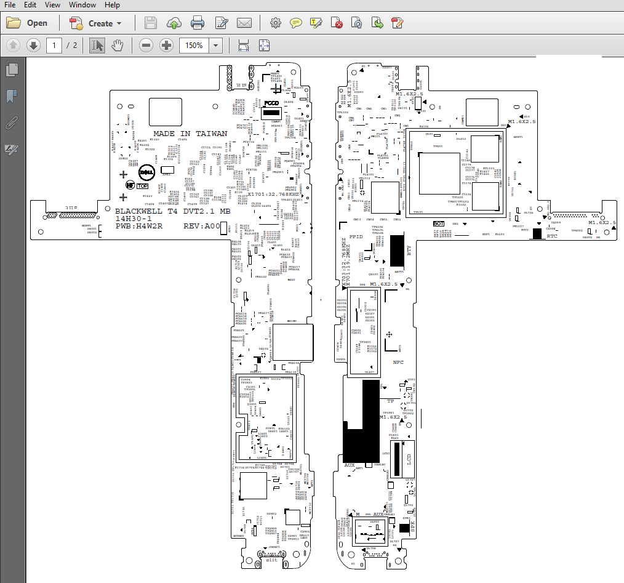The image size is (624, 583).
Task: Upload file to cloud icon
Action: 174,23
